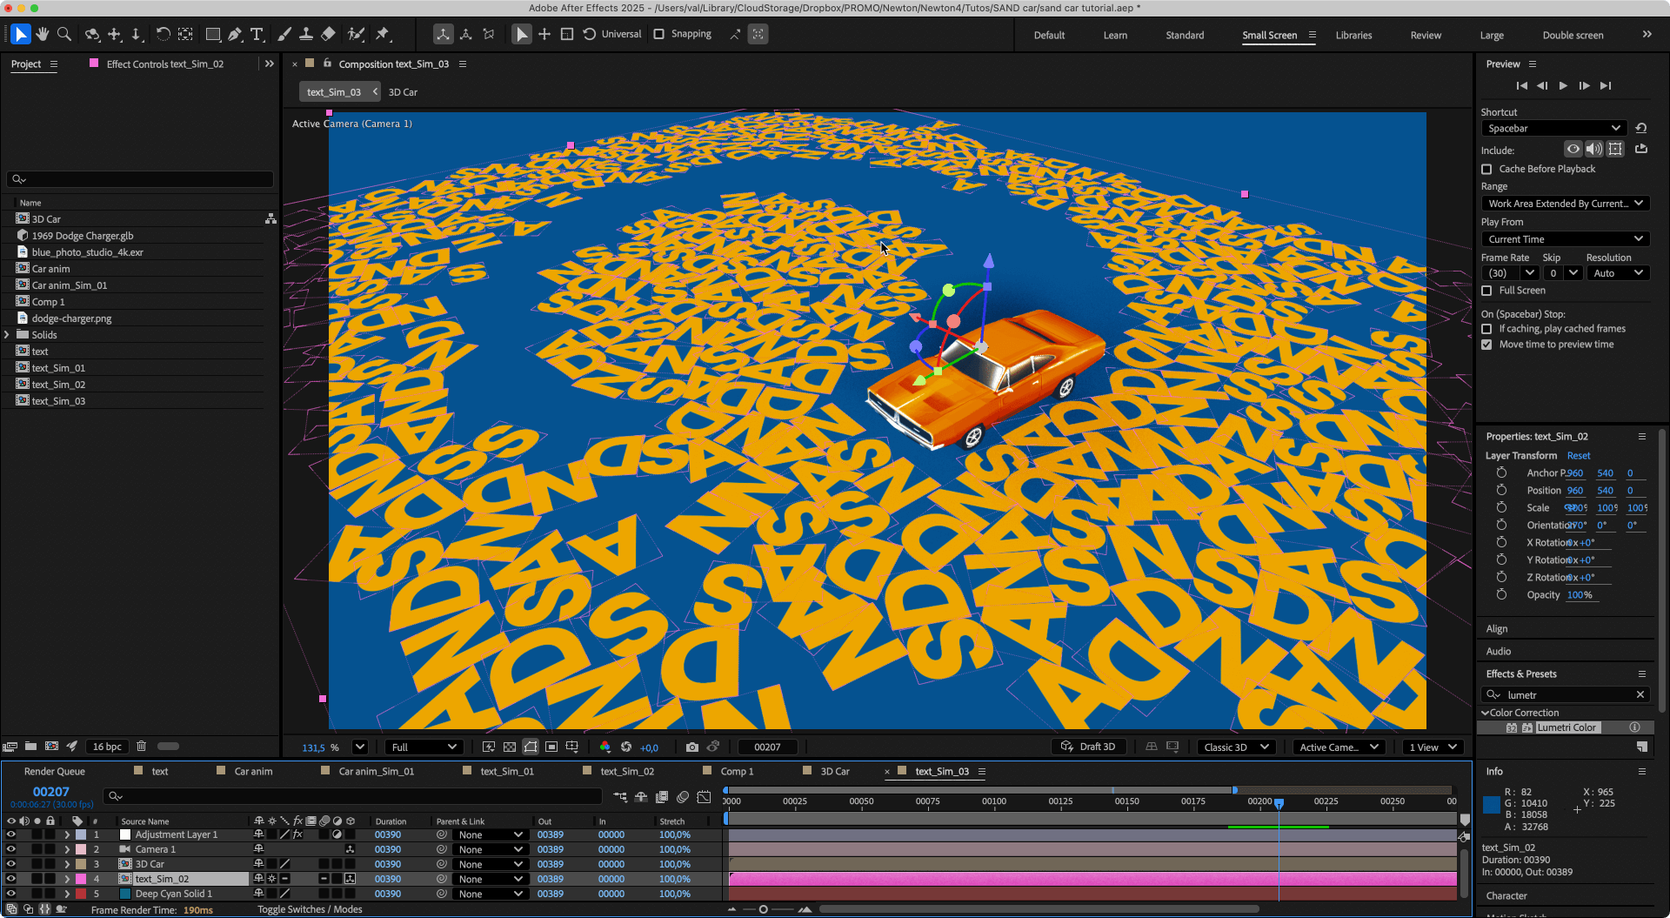Reset the Layer Transform properties
The height and width of the screenshot is (918, 1670).
coord(1578,456)
